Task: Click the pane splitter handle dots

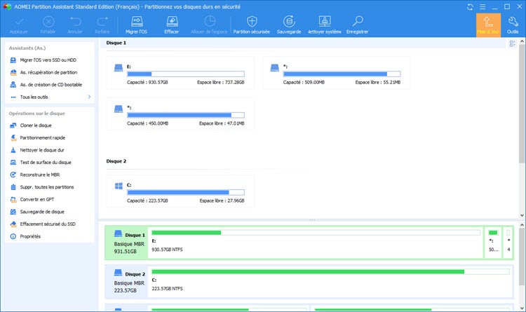Action: point(312,220)
